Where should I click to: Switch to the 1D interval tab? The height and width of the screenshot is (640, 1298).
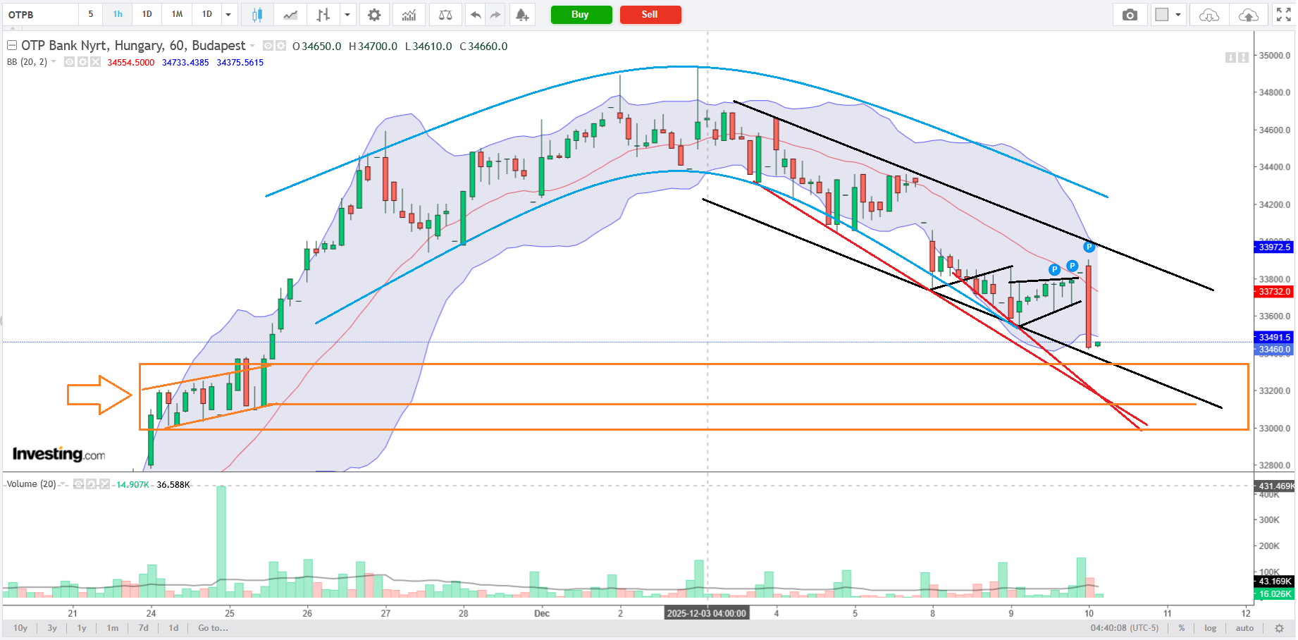click(147, 15)
